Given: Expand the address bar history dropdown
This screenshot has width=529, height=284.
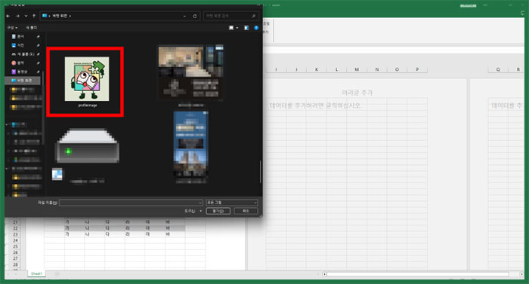Looking at the screenshot, I should click(x=184, y=16).
